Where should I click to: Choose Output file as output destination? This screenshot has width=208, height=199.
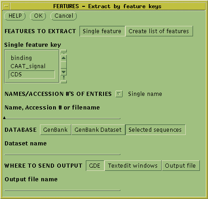coord(181,166)
